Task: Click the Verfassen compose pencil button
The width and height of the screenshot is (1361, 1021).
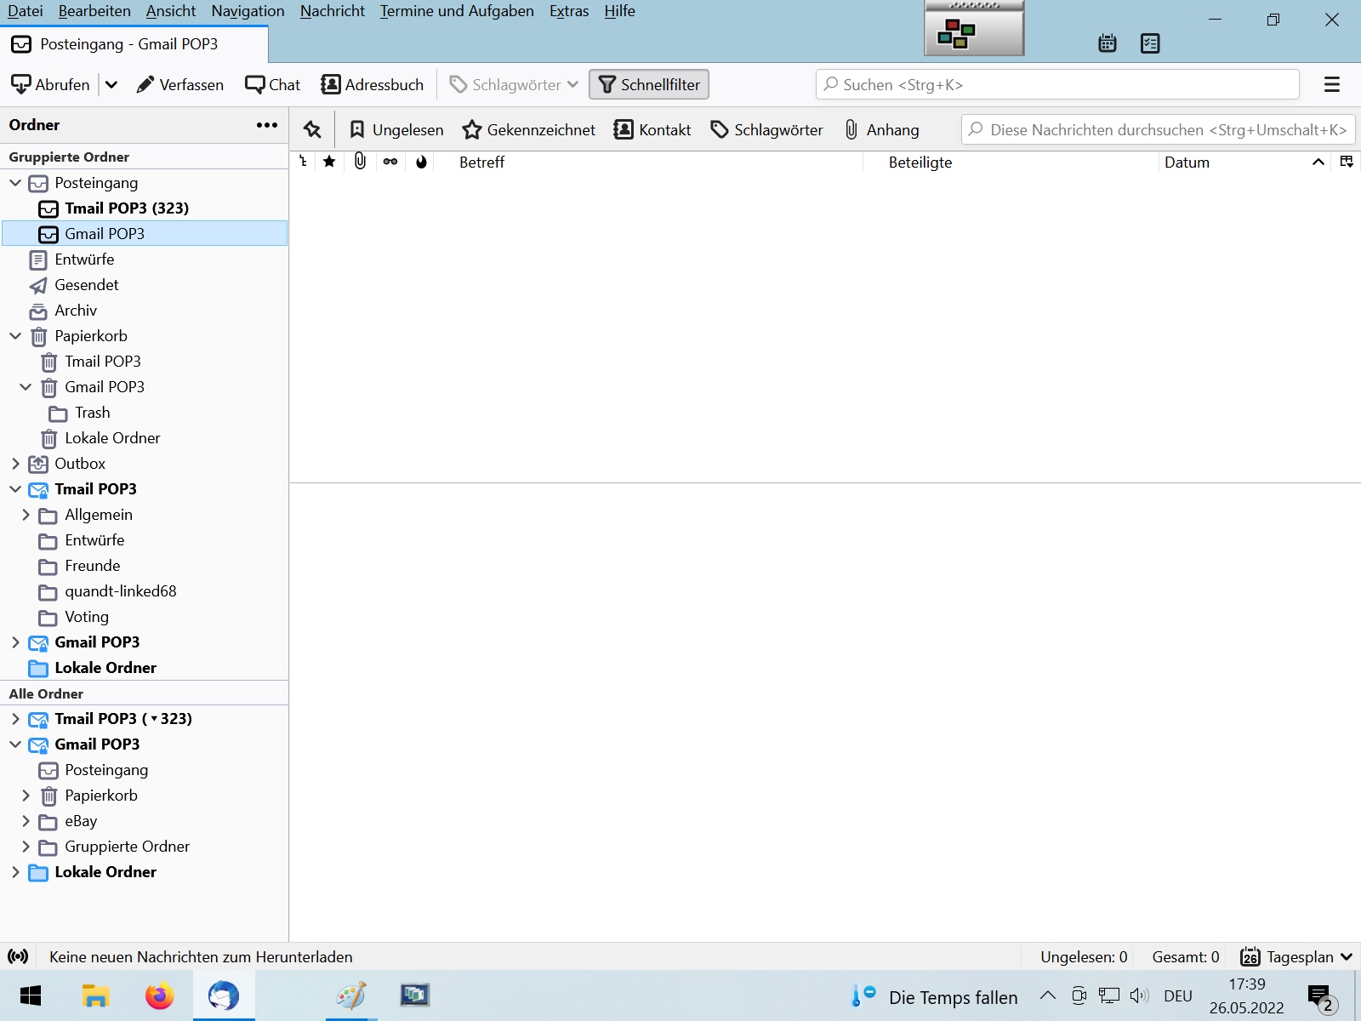Action: tap(180, 84)
